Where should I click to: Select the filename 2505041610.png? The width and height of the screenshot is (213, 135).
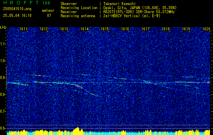click(17, 9)
